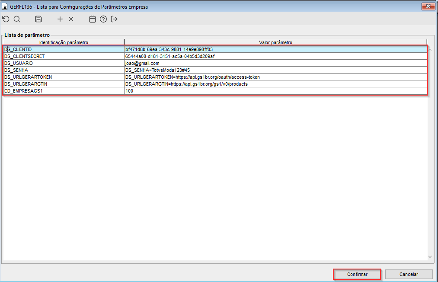
Task: Click the GERFL136 document icon in title bar
Action: (5, 6)
